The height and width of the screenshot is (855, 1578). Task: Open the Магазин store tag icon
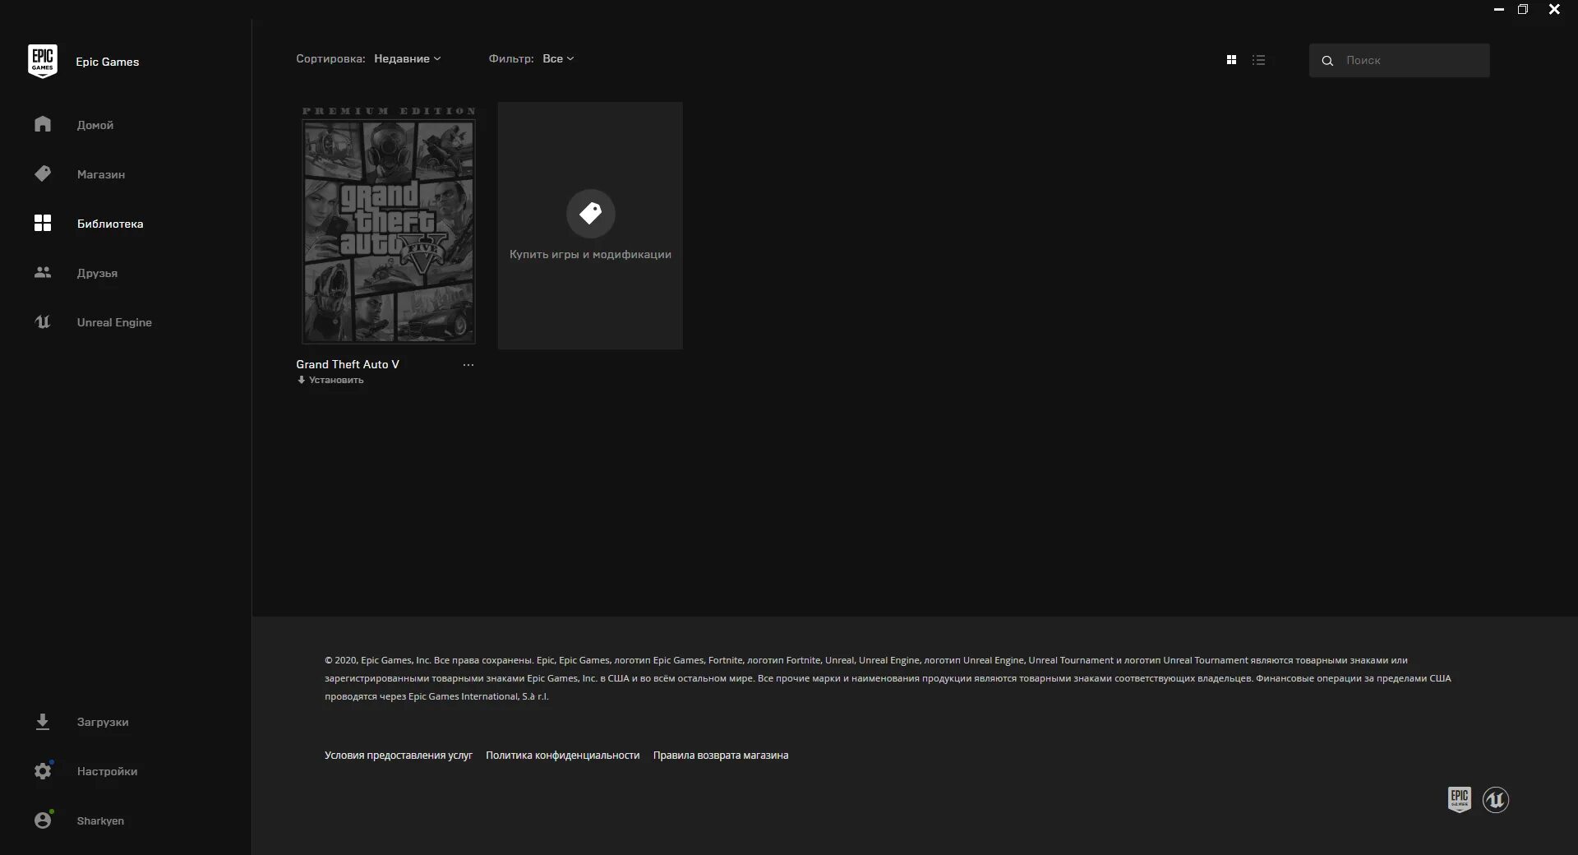tap(43, 173)
